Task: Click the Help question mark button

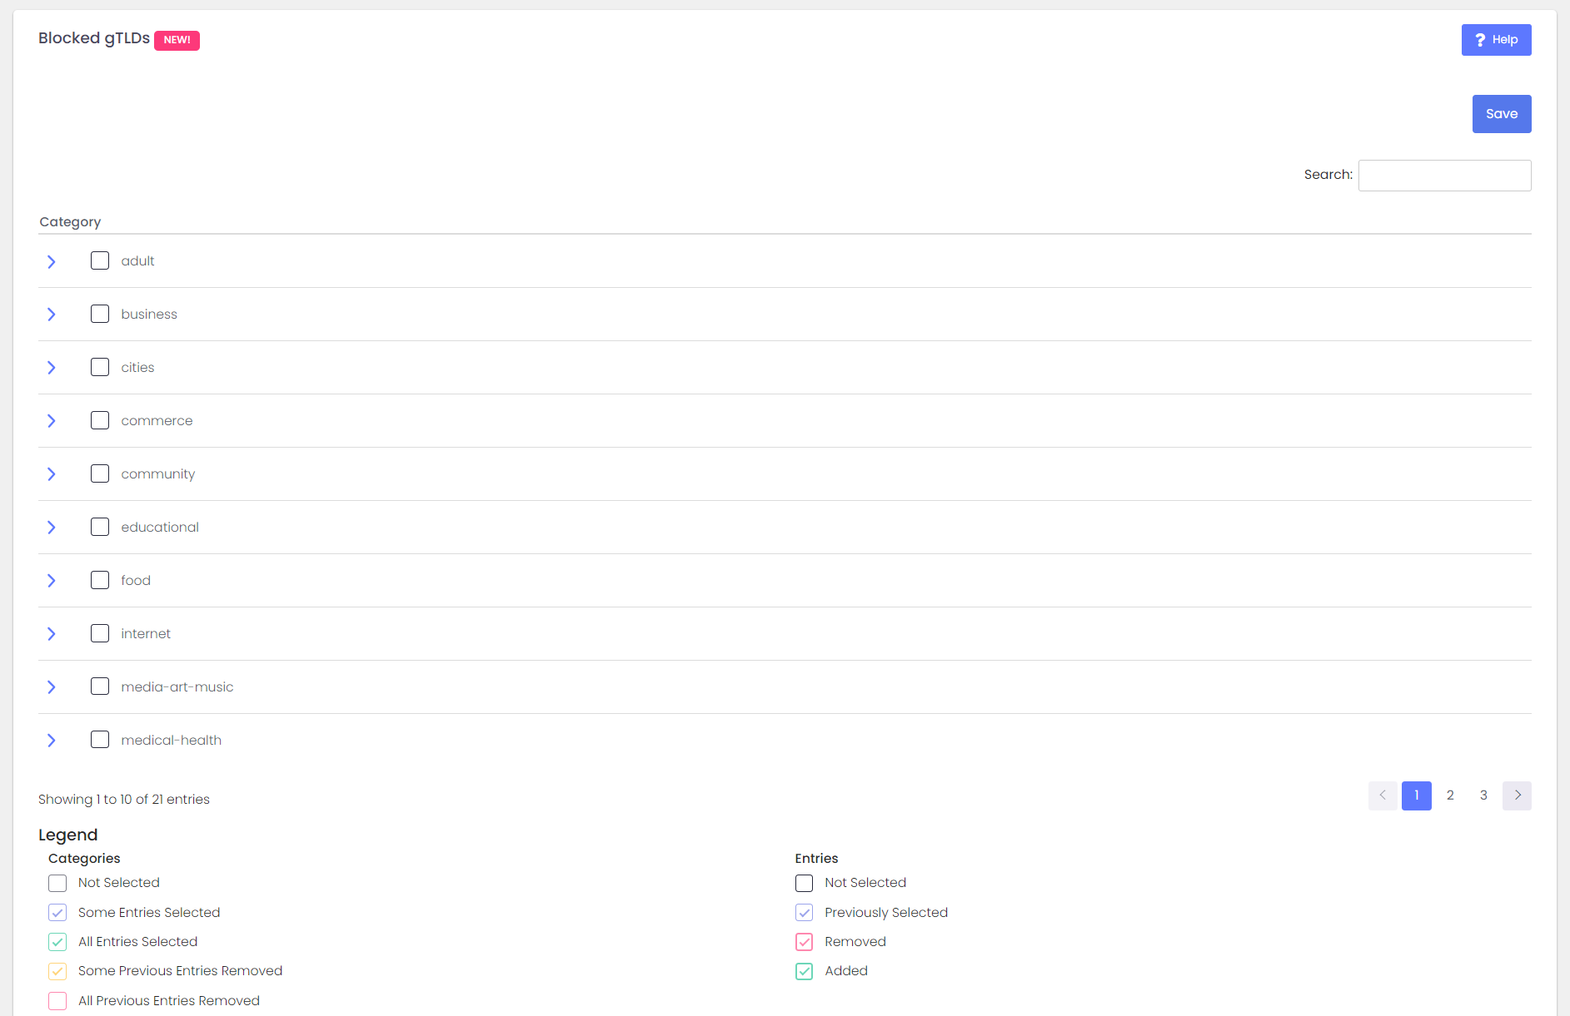Action: click(1495, 40)
